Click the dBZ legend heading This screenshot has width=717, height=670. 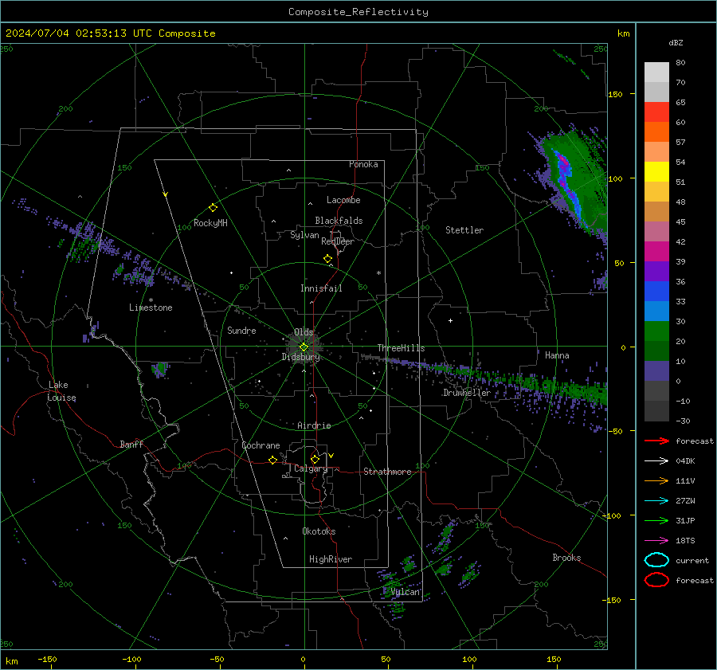pyautogui.click(x=676, y=43)
